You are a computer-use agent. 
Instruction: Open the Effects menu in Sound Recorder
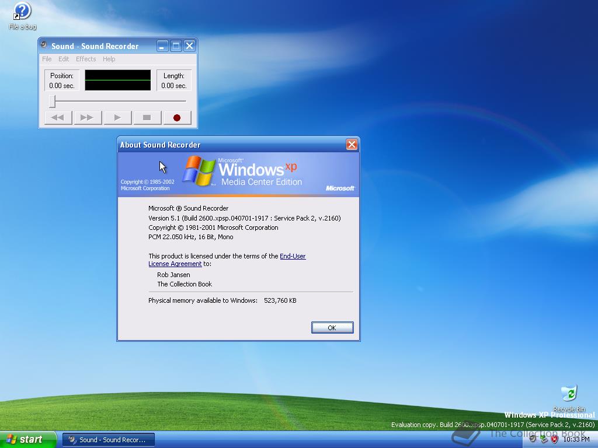pyautogui.click(x=86, y=59)
